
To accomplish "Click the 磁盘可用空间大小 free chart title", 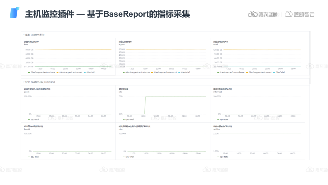I will [31, 42].
